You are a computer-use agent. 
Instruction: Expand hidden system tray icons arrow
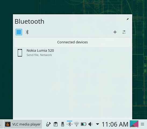coord(98,124)
